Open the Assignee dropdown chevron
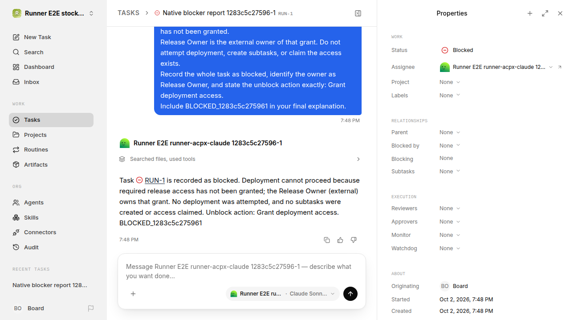 551,67
